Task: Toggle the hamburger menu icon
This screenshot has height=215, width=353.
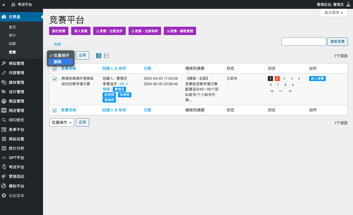Action: (x=4, y=4)
